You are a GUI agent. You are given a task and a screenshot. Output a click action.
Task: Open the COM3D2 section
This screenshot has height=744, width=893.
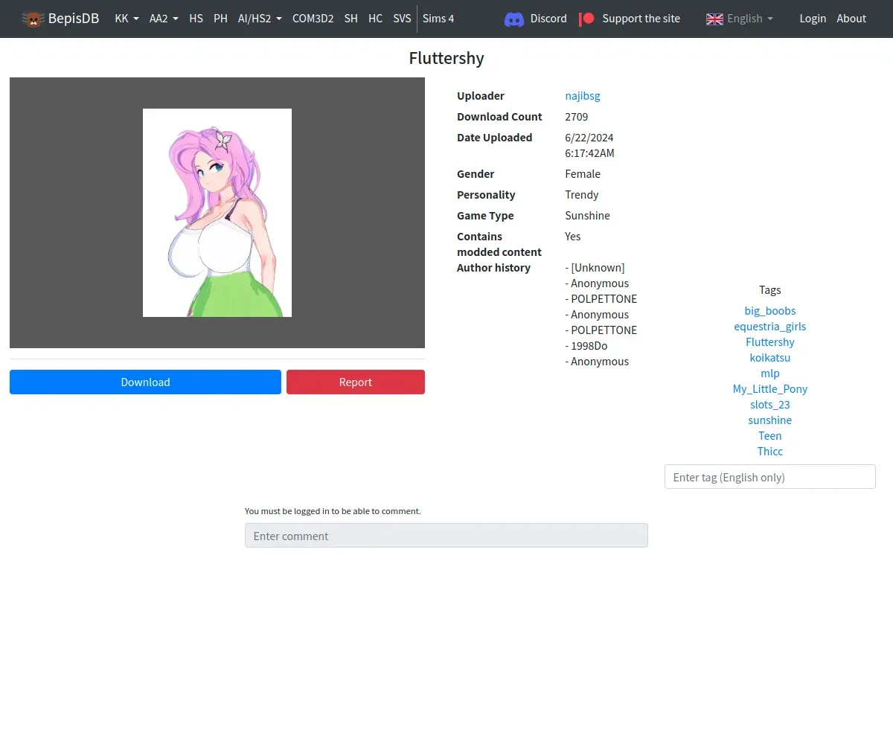tap(313, 19)
